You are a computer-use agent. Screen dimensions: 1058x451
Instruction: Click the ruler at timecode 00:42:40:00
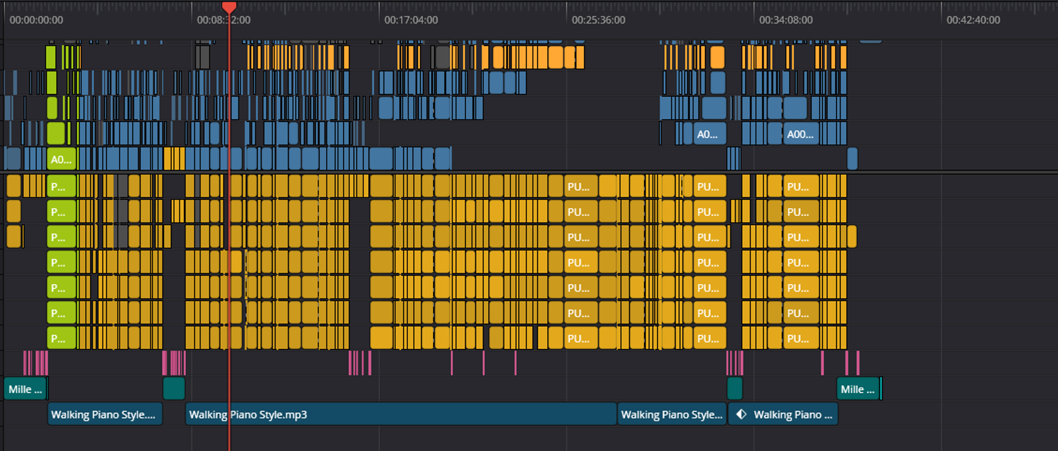point(973,20)
